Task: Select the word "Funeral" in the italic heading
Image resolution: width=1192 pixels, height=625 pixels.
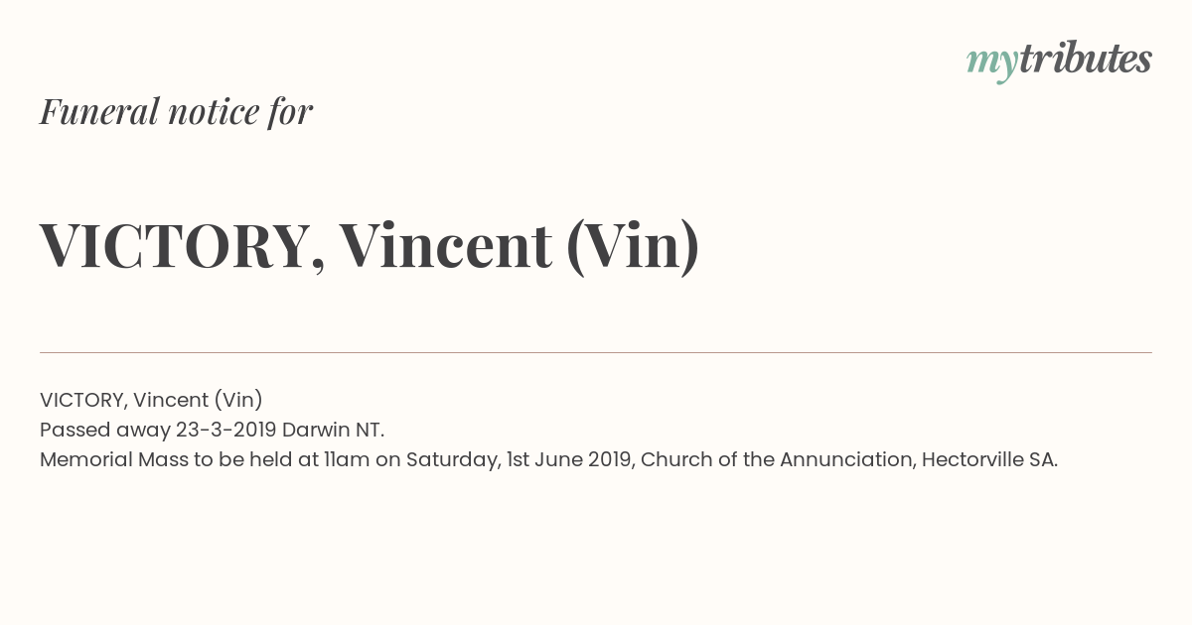Action: (99, 111)
